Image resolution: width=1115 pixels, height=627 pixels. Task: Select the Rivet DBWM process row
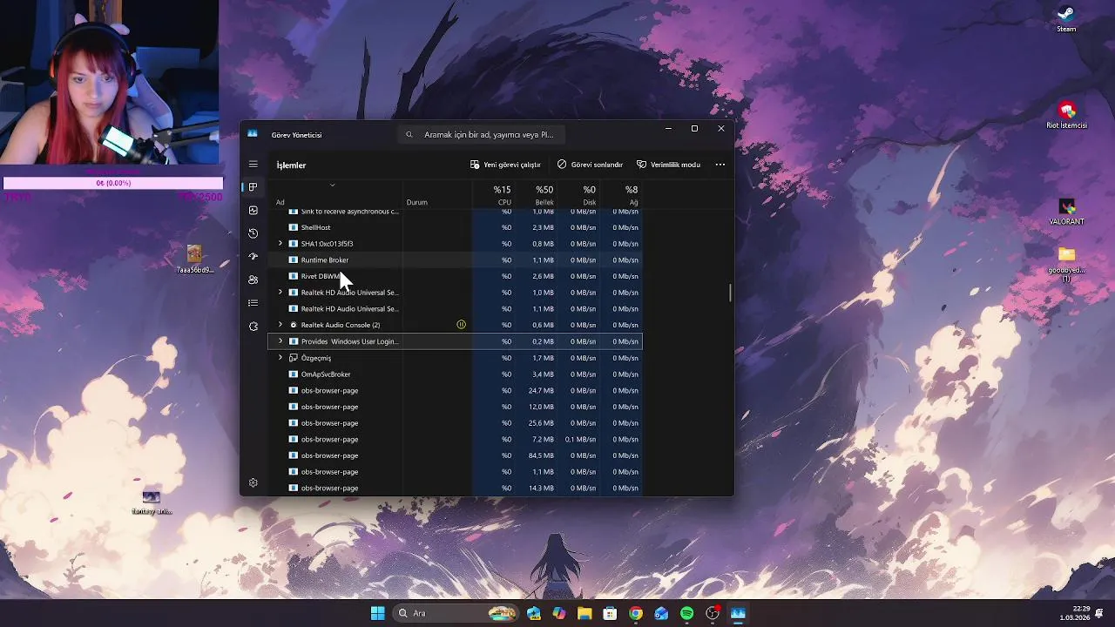pos(455,276)
